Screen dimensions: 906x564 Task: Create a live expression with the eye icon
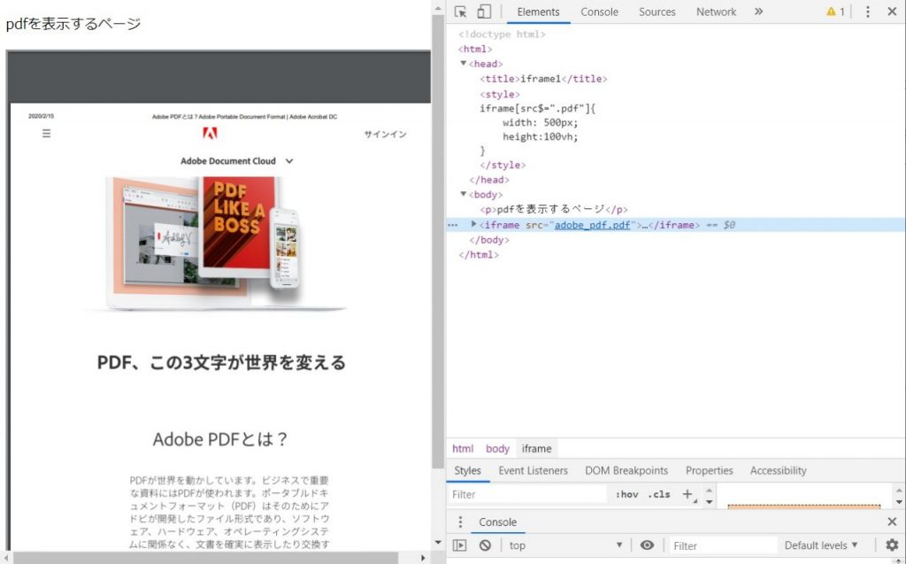tap(649, 545)
